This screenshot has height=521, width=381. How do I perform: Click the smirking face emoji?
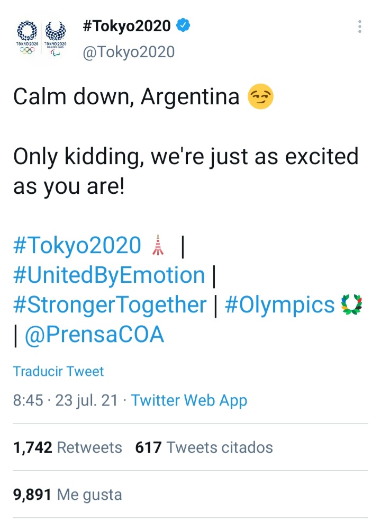(x=261, y=98)
